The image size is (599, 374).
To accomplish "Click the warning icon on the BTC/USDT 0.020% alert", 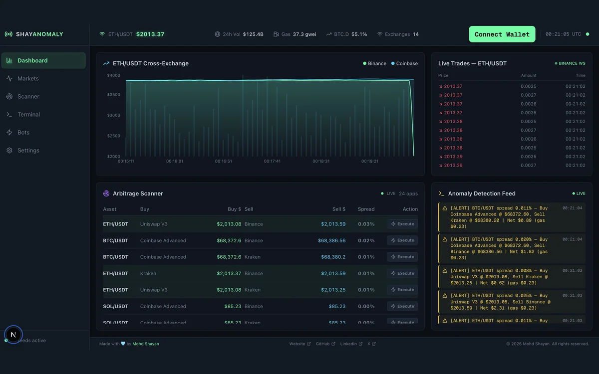I will tap(445, 239).
